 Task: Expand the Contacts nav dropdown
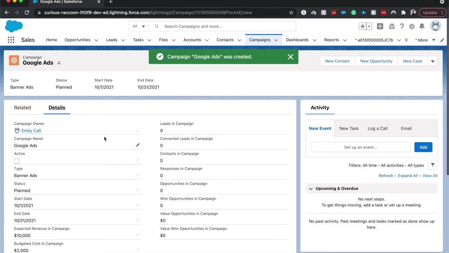pyautogui.click(x=240, y=40)
